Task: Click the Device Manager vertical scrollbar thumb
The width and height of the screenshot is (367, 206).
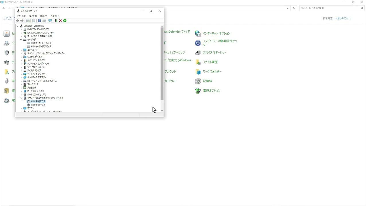Action: pyautogui.click(x=162, y=64)
